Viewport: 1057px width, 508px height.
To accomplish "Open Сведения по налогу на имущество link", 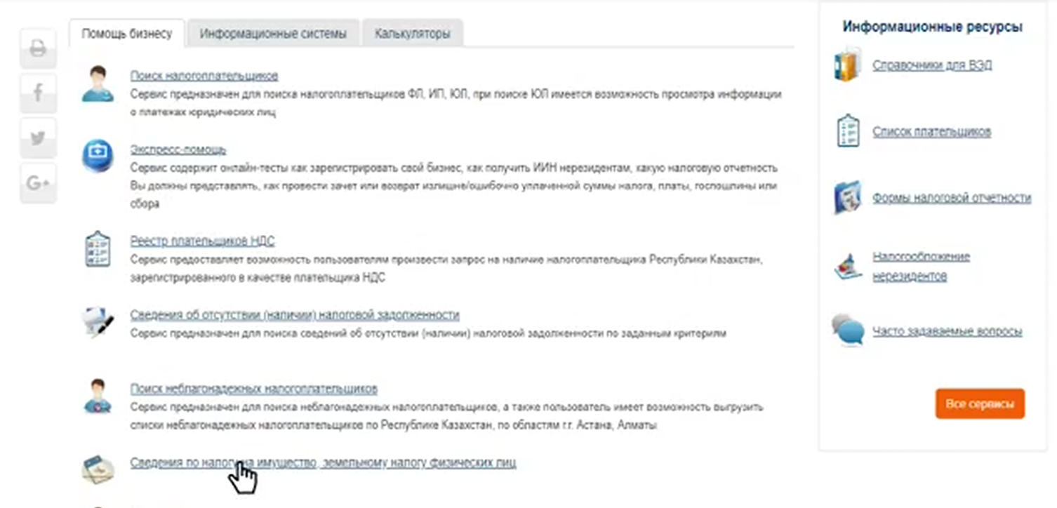I will (x=323, y=463).
